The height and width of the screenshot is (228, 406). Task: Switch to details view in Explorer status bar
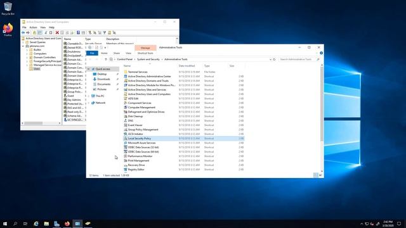(316, 175)
